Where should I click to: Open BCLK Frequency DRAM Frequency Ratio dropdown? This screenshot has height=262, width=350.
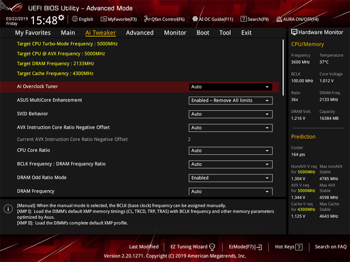click(230, 164)
